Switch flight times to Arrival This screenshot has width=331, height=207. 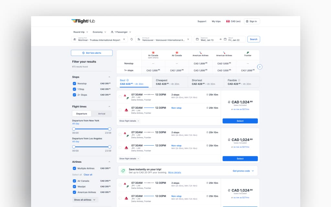[x=102, y=114]
